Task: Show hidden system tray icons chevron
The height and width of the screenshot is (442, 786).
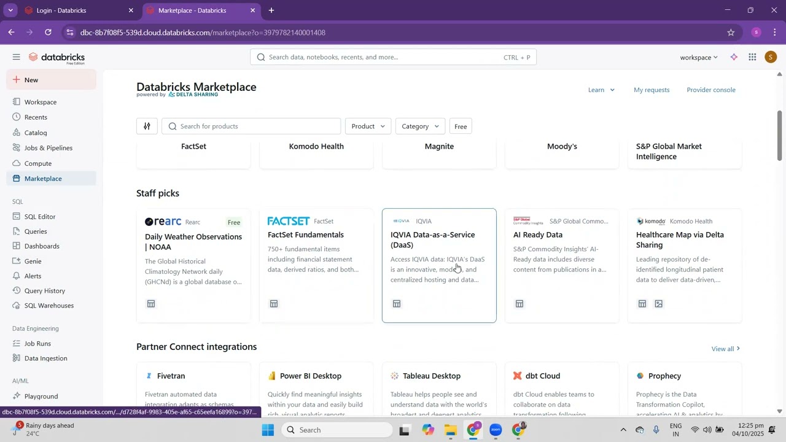Action: click(623, 430)
